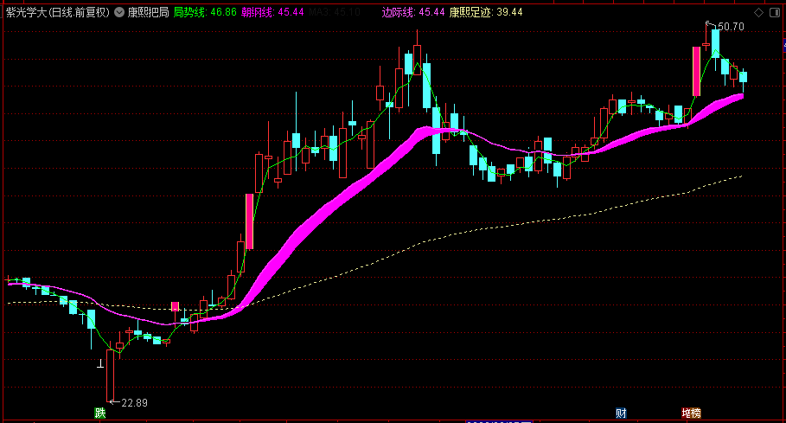786x423 pixels.
Task: Click the red 堆榜 marker at chart bottom
Action: (x=691, y=413)
